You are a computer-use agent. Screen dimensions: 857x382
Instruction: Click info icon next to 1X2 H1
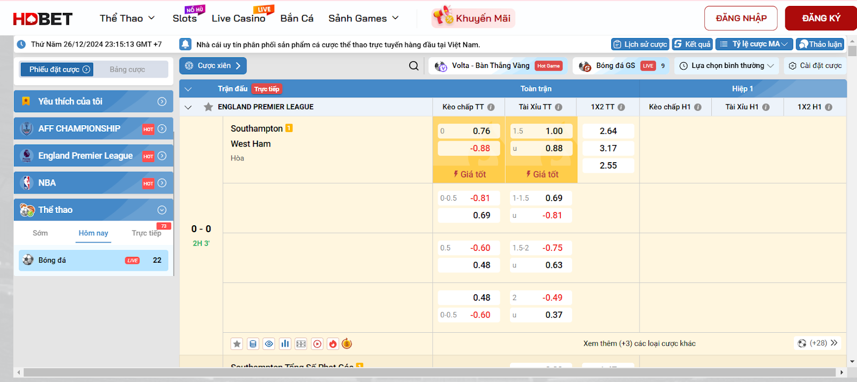tap(829, 107)
